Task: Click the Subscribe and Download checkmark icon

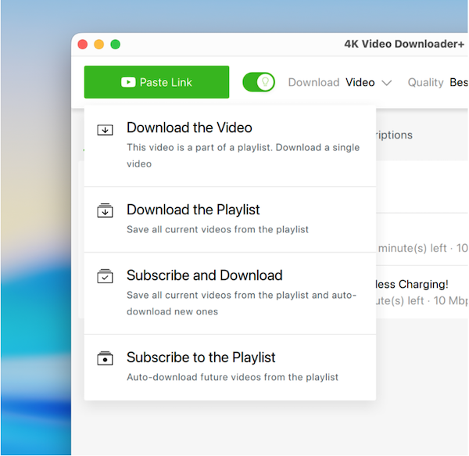Action: (105, 276)
